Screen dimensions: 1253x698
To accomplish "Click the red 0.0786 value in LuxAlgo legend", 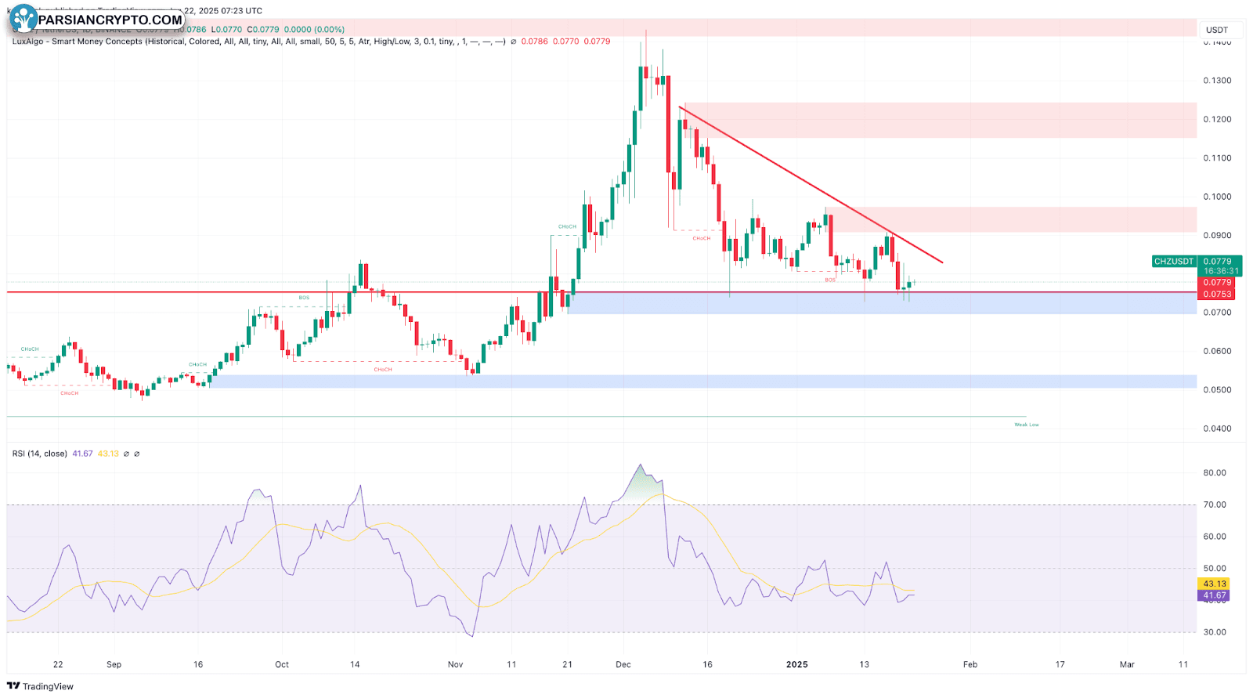I will click(535, 42).
